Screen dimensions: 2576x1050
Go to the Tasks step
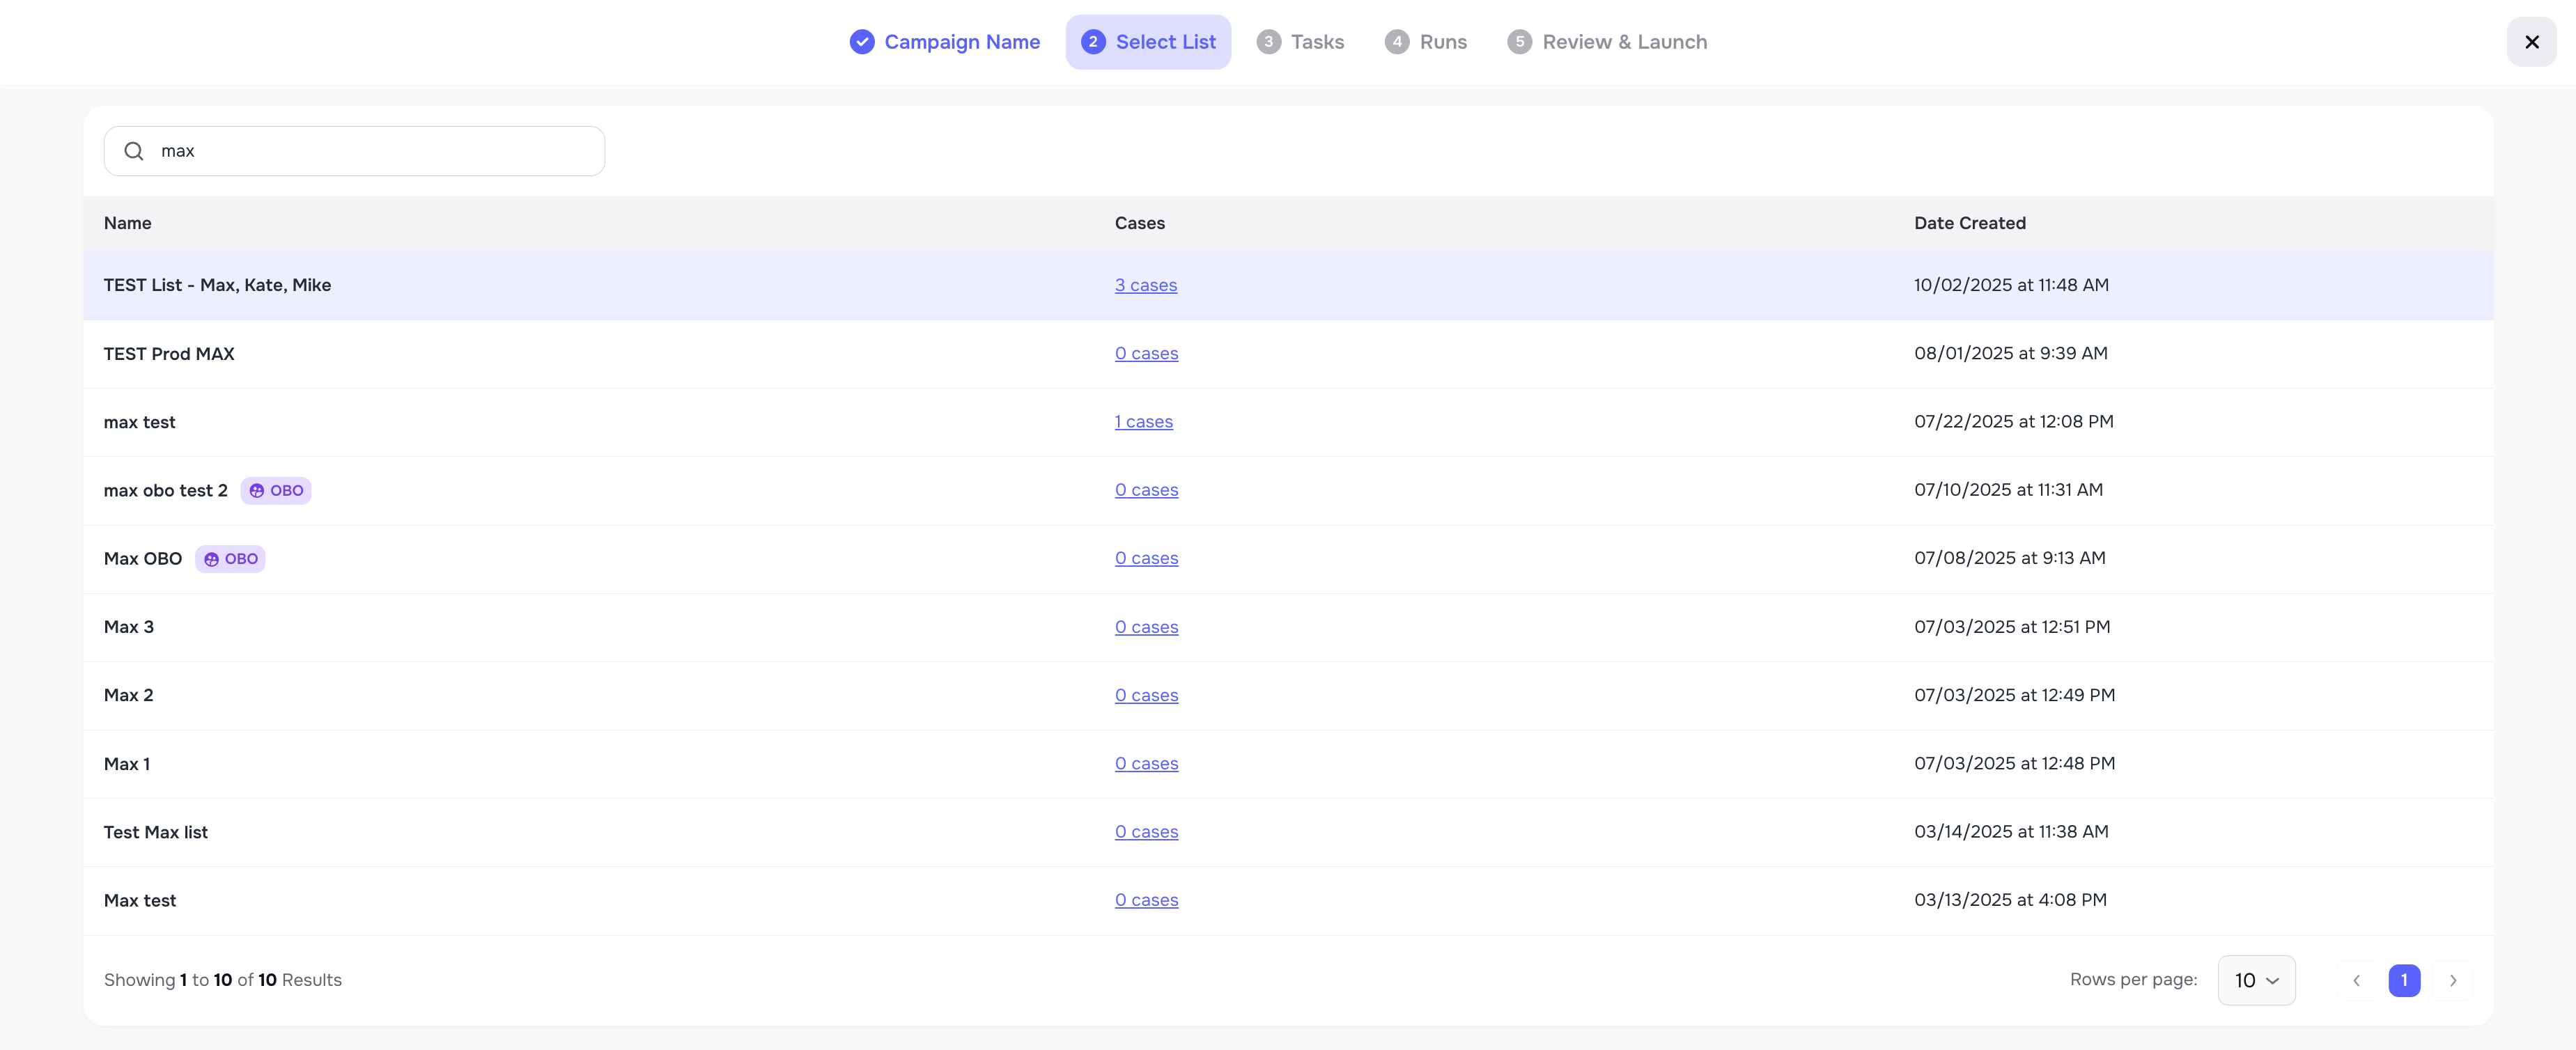point(1316,42)
